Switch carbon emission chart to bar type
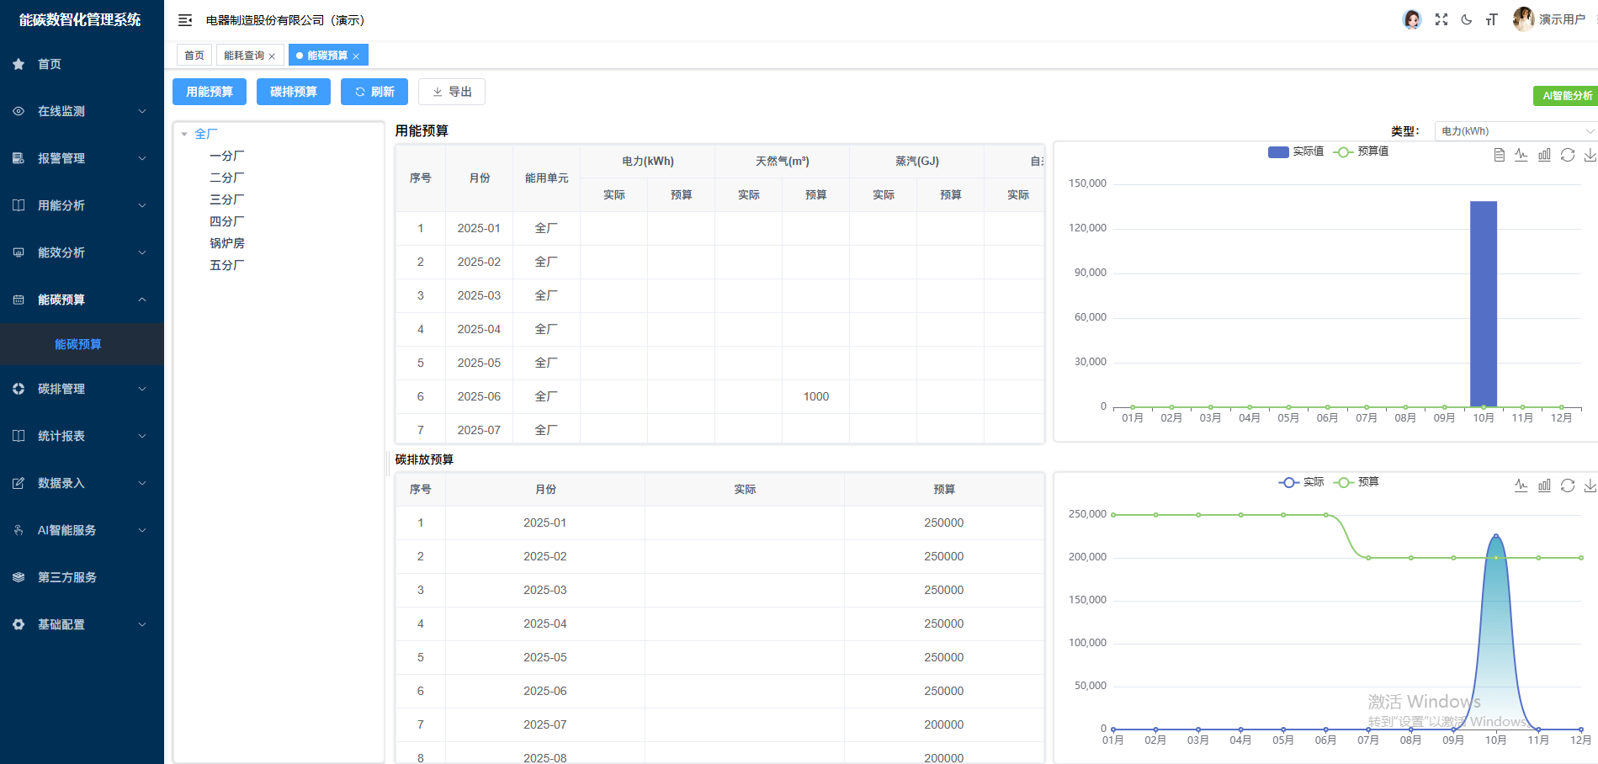The height and width of the screenshot is (764, 1598). pyautogui.click(x=1544, y=485)
